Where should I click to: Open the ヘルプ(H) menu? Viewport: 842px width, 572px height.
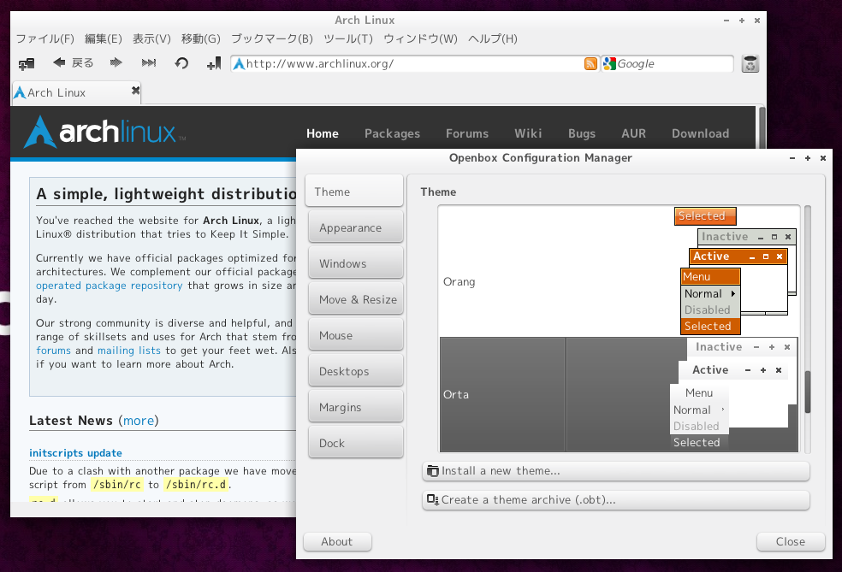492,38
